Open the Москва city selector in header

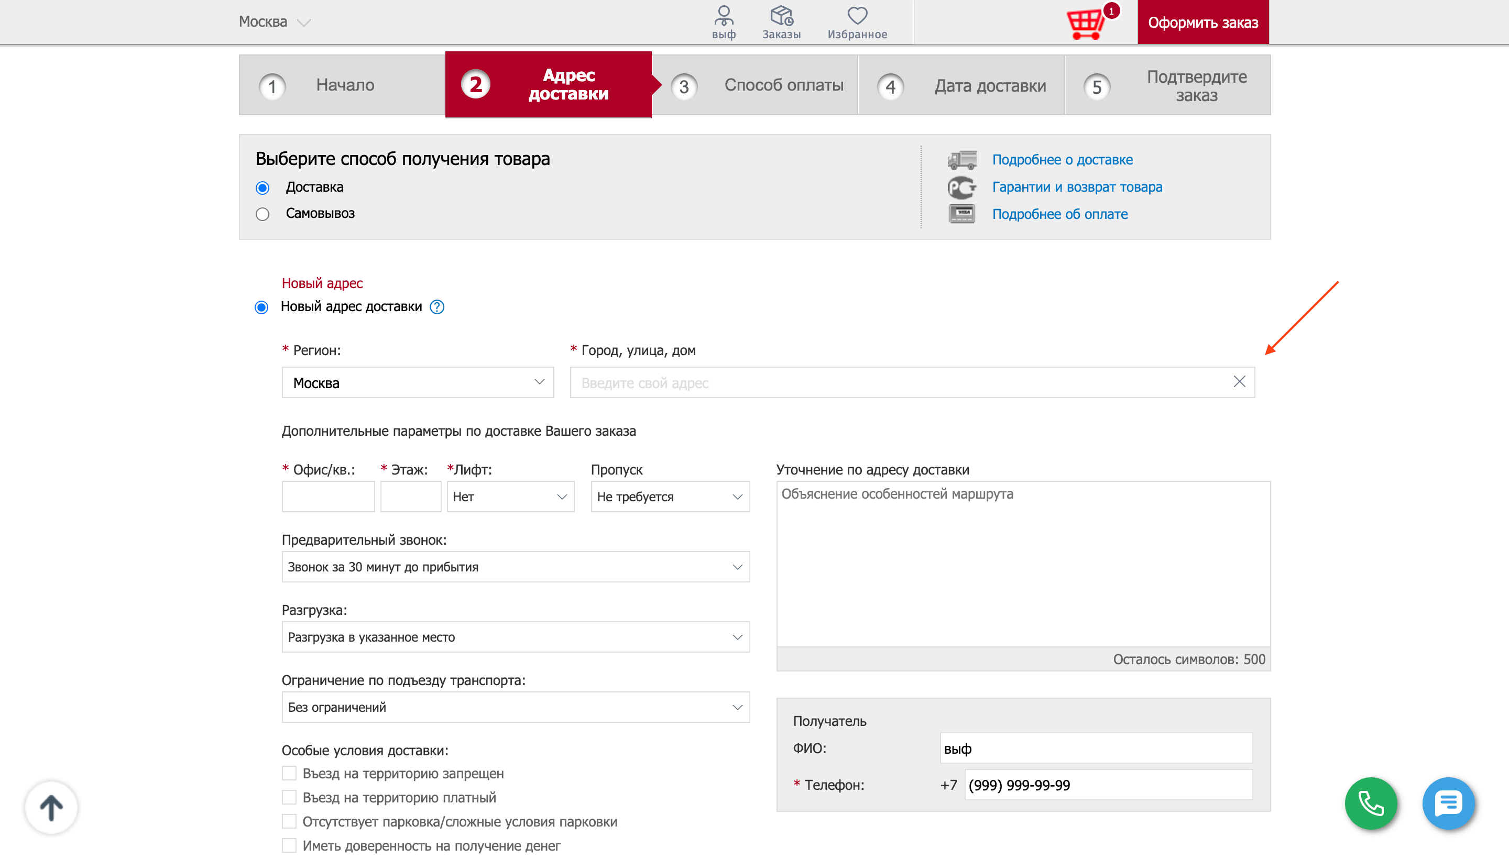(x=275, y=22)
